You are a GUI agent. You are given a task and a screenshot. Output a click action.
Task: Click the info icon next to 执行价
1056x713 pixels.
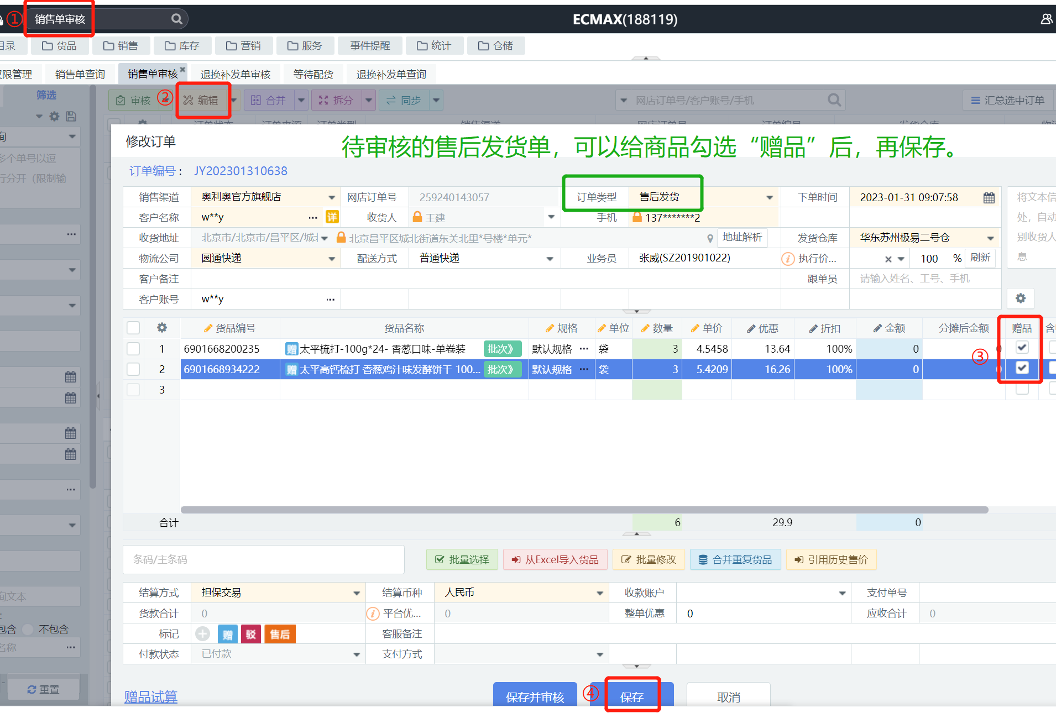point(788,259)
